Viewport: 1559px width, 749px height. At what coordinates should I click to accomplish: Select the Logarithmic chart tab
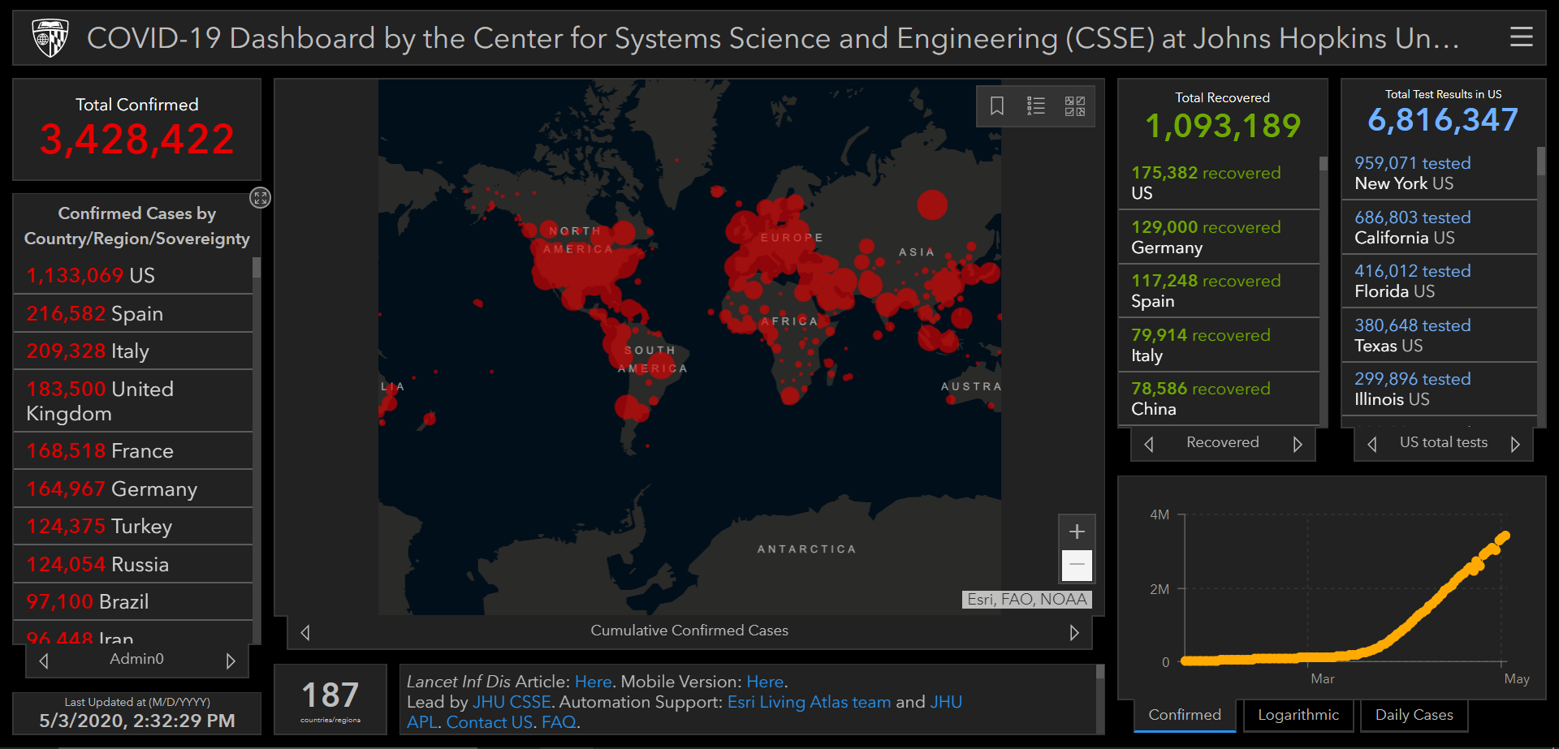click(1298, 715)
